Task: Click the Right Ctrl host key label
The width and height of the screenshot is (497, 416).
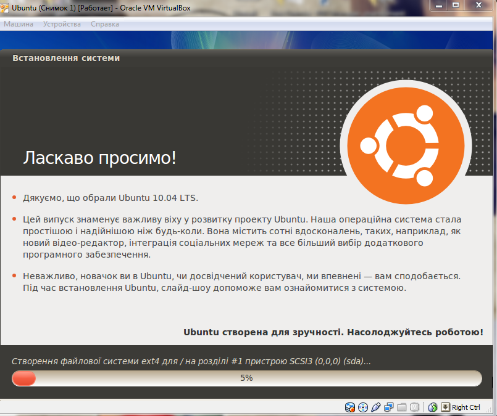Action: pos(466,407)
